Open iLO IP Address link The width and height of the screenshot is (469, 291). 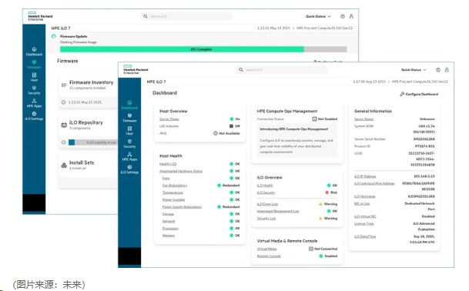click(x=365, y=176)
